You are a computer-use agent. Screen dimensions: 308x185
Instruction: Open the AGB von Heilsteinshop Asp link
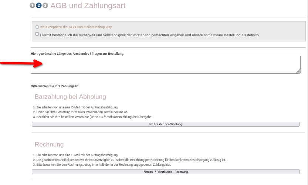(x=76, y=27)
